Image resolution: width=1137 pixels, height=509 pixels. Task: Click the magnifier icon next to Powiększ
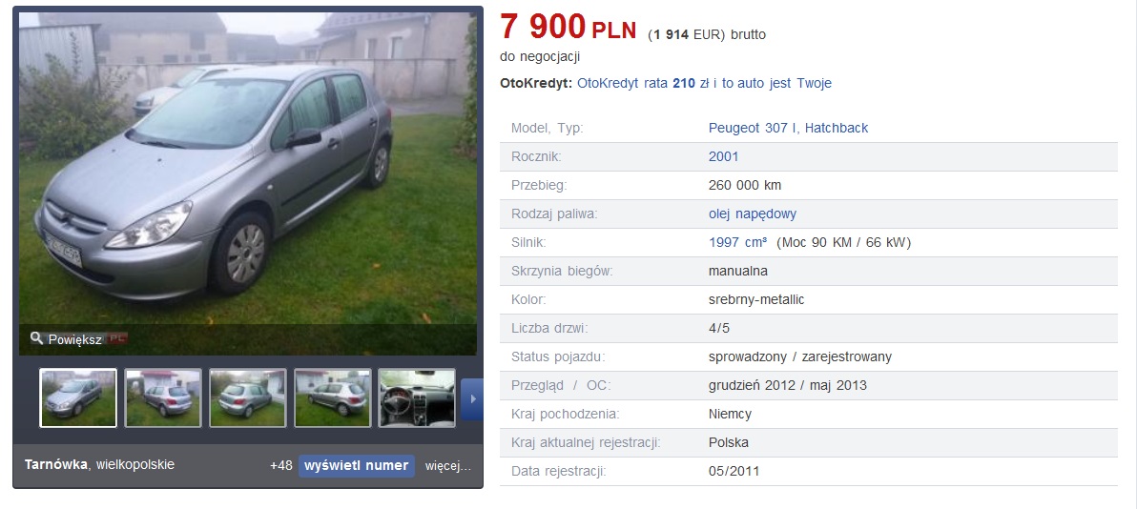point(36,337)
